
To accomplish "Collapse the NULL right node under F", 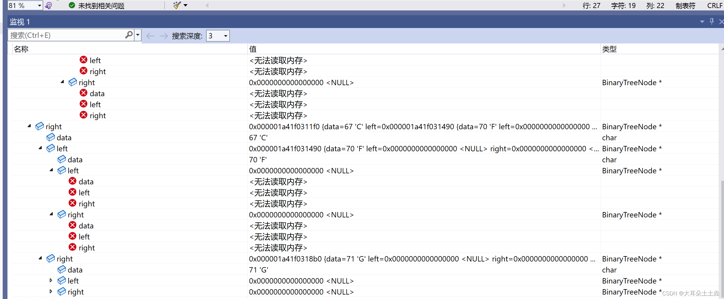I will 51,214.
